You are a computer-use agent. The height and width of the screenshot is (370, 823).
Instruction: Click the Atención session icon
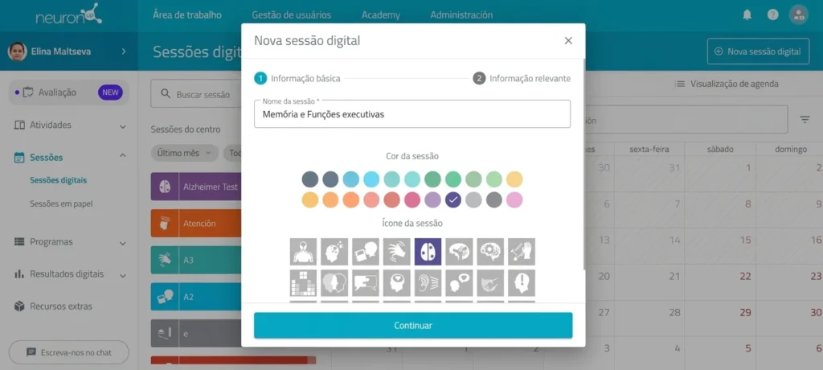pos(165,224)
